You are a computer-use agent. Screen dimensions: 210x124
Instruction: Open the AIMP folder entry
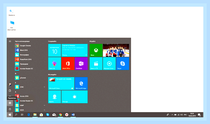point(30,105)
